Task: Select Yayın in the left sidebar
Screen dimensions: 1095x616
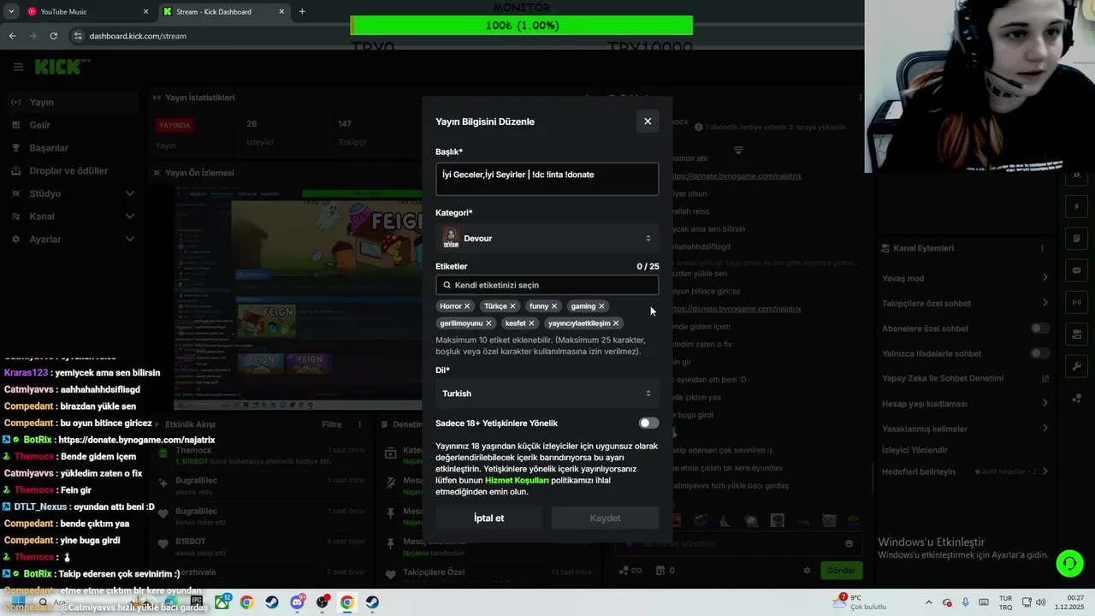Action: pos(72,103)
